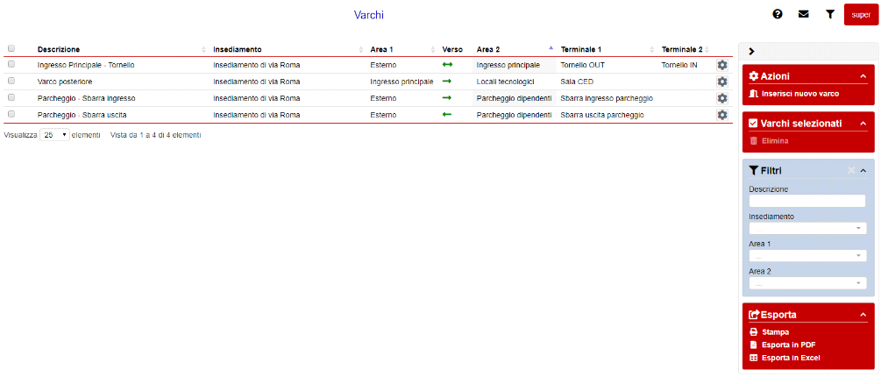
Task: Open gear settings for Varco posteriore row
Action: point(722,82)
